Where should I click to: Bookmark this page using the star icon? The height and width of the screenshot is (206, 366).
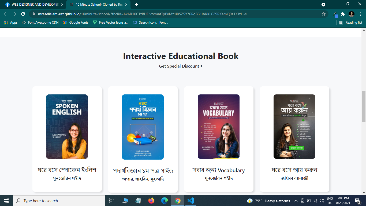323,14
